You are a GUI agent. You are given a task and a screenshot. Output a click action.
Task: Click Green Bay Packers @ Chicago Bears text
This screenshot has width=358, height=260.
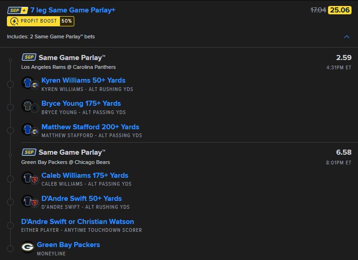pyautogui.click(x=66, y=162)
